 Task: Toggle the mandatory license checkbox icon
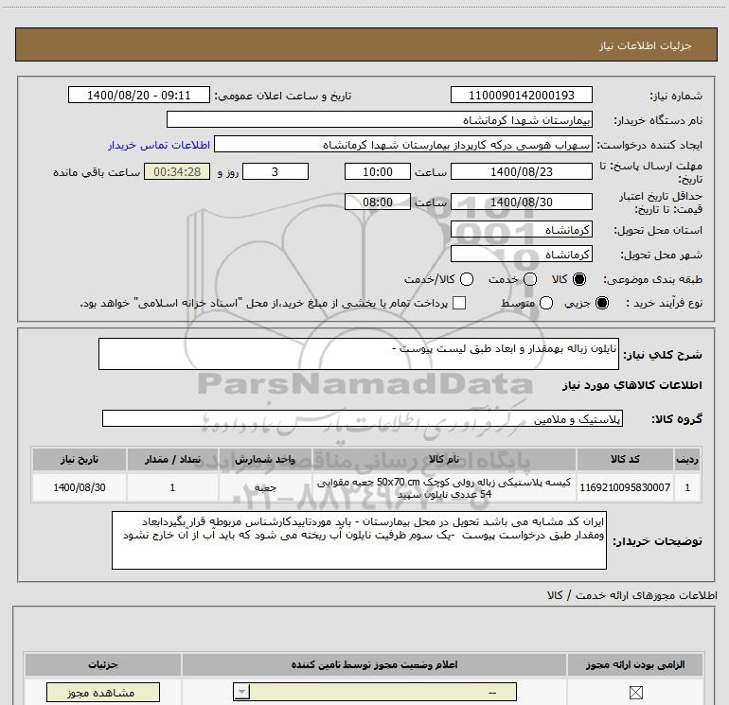(635, 693)
